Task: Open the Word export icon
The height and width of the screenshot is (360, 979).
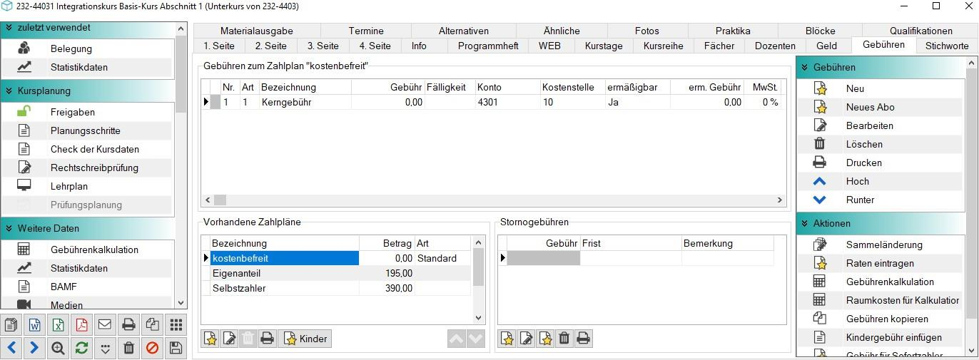Action: coord(34,325)
